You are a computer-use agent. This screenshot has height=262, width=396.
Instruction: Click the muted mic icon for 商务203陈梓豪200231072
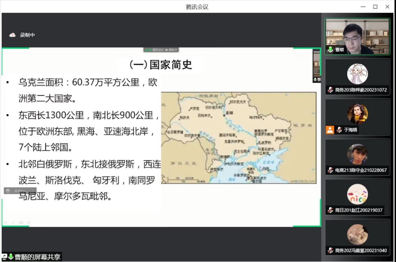click(330, 90)
